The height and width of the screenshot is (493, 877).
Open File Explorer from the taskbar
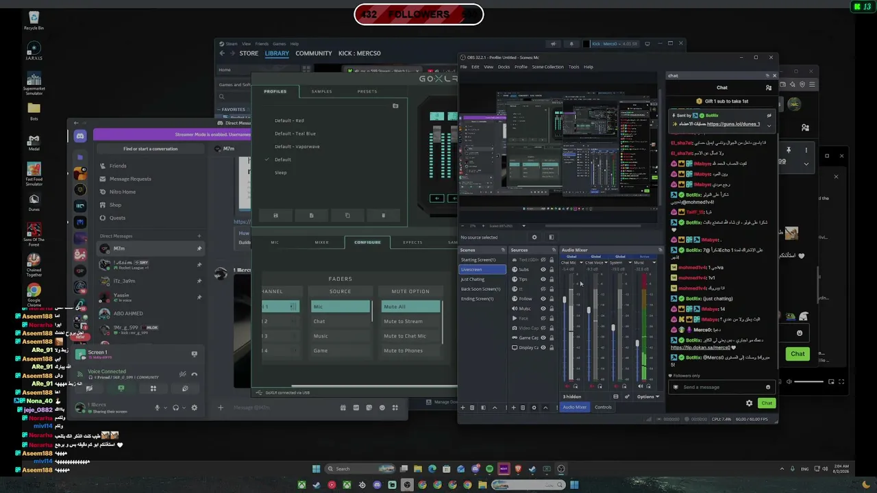[418, 469]
